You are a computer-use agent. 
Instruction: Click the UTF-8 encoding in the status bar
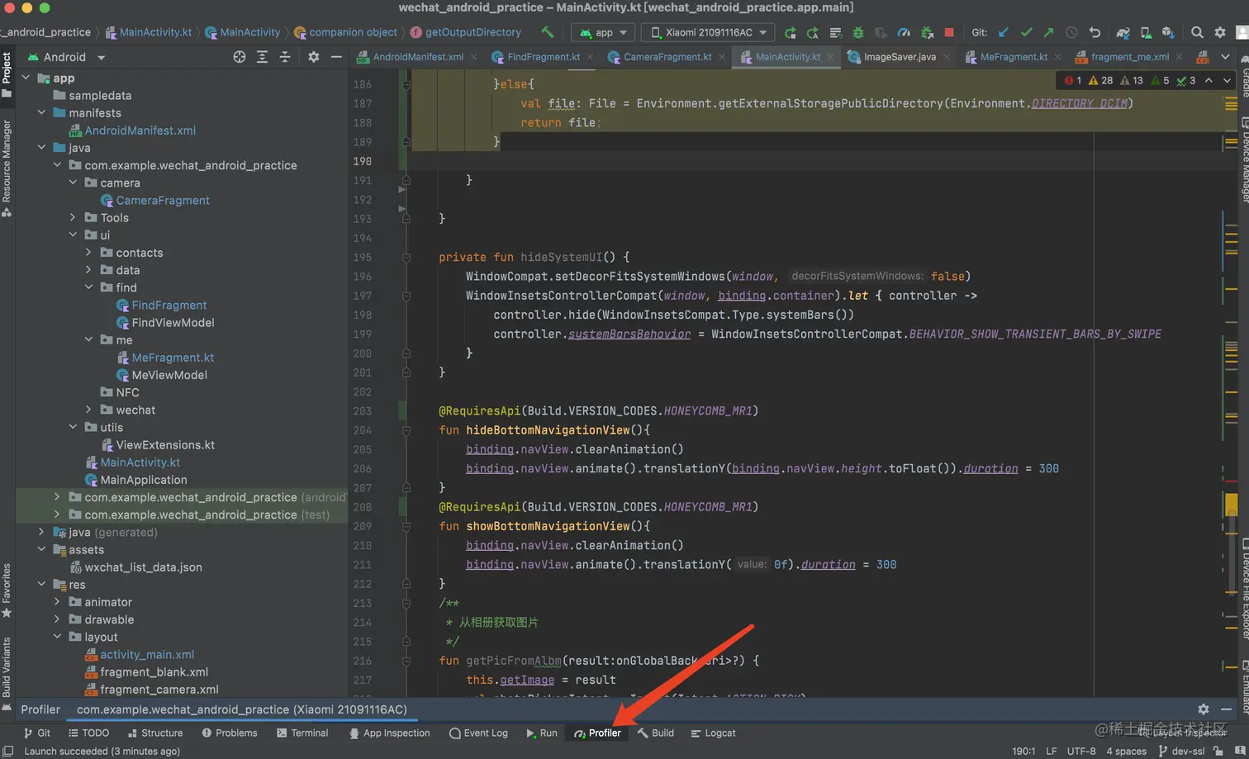1080,751
